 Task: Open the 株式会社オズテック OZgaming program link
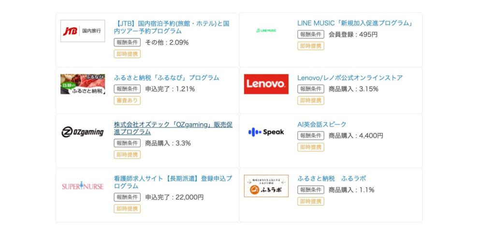click(173, 128)
